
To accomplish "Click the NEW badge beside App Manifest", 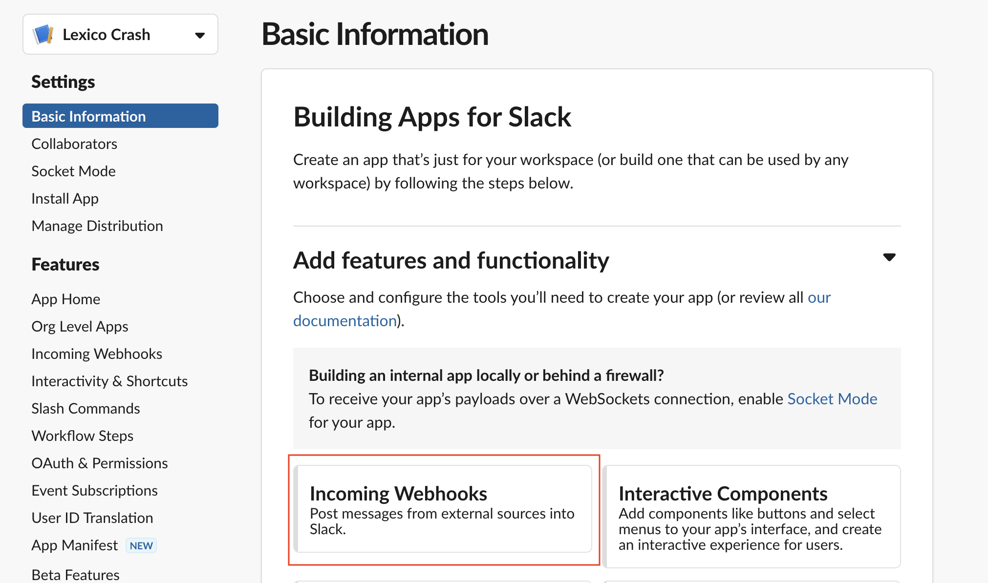I will (x=141, y=545).
